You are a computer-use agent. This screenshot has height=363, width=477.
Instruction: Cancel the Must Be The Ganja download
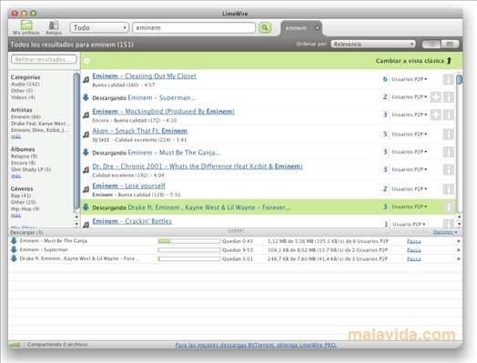[458, 241]
